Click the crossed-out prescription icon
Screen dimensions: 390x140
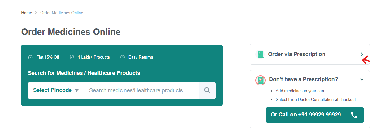coord(261,80)
